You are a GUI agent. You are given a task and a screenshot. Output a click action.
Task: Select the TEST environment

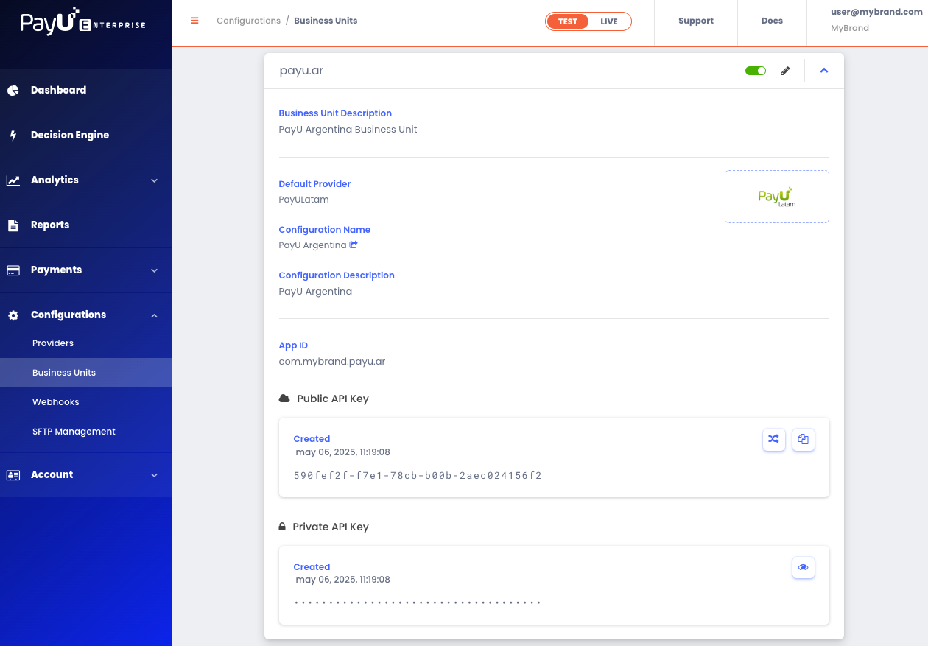(568, 21)
